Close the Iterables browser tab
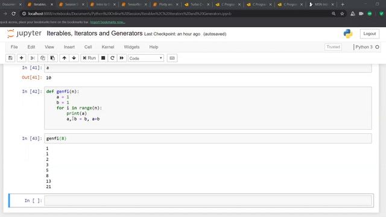 (52, 4)
